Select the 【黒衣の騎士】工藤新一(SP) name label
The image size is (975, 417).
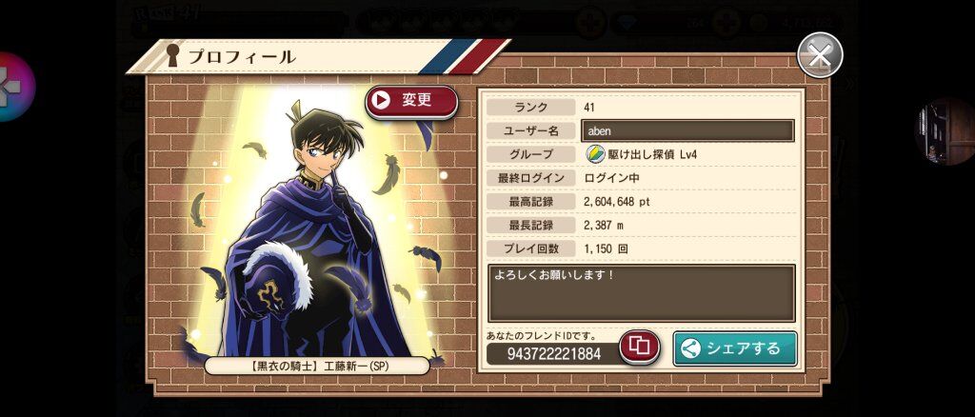pyautogui.click(x=316, y=366)
